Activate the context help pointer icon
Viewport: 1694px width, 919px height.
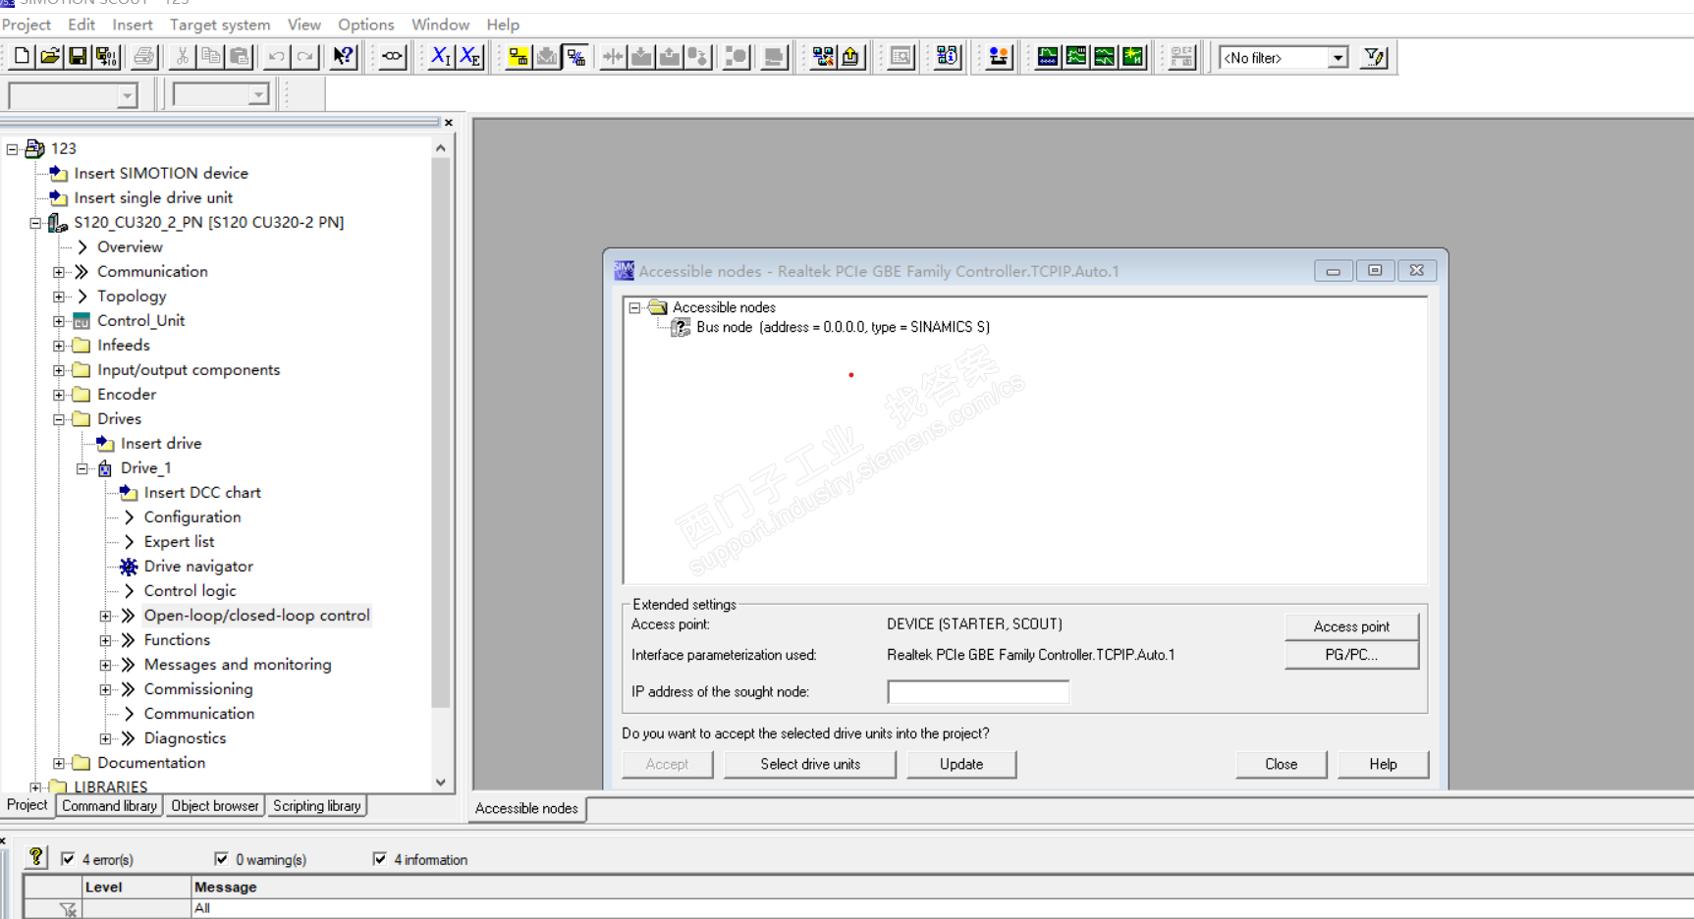(343, 57)
